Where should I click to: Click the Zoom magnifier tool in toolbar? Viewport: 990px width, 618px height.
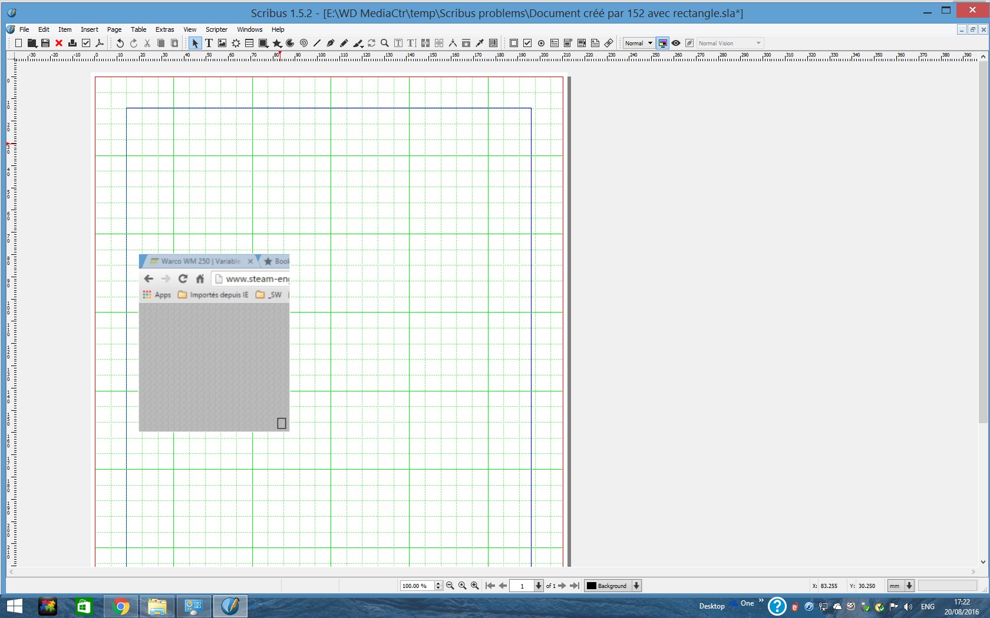tap(385, 43)
